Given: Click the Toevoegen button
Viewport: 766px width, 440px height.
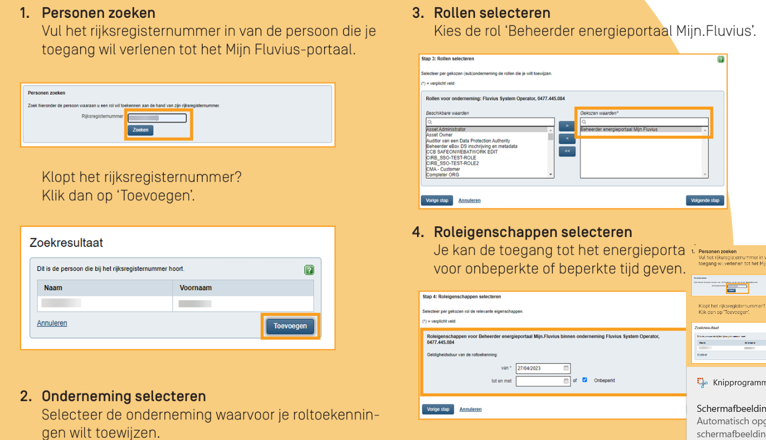Looking at the screenshot, I should tap(290, 326).
